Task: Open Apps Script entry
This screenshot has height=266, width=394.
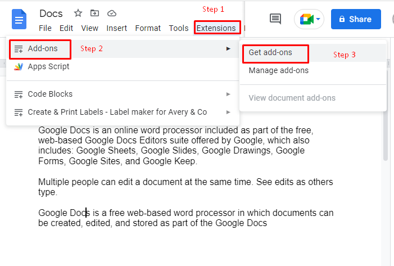Action: (123, 66)
